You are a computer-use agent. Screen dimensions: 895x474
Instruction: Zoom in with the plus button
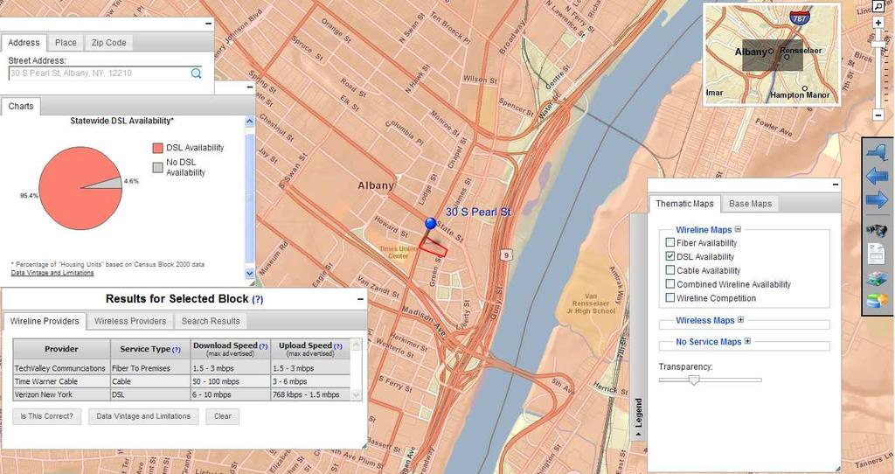point(878,23)
